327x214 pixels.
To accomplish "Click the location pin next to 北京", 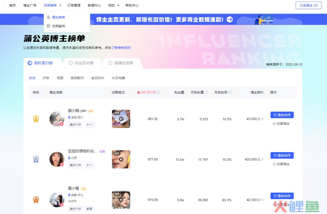I will point(69,158).
